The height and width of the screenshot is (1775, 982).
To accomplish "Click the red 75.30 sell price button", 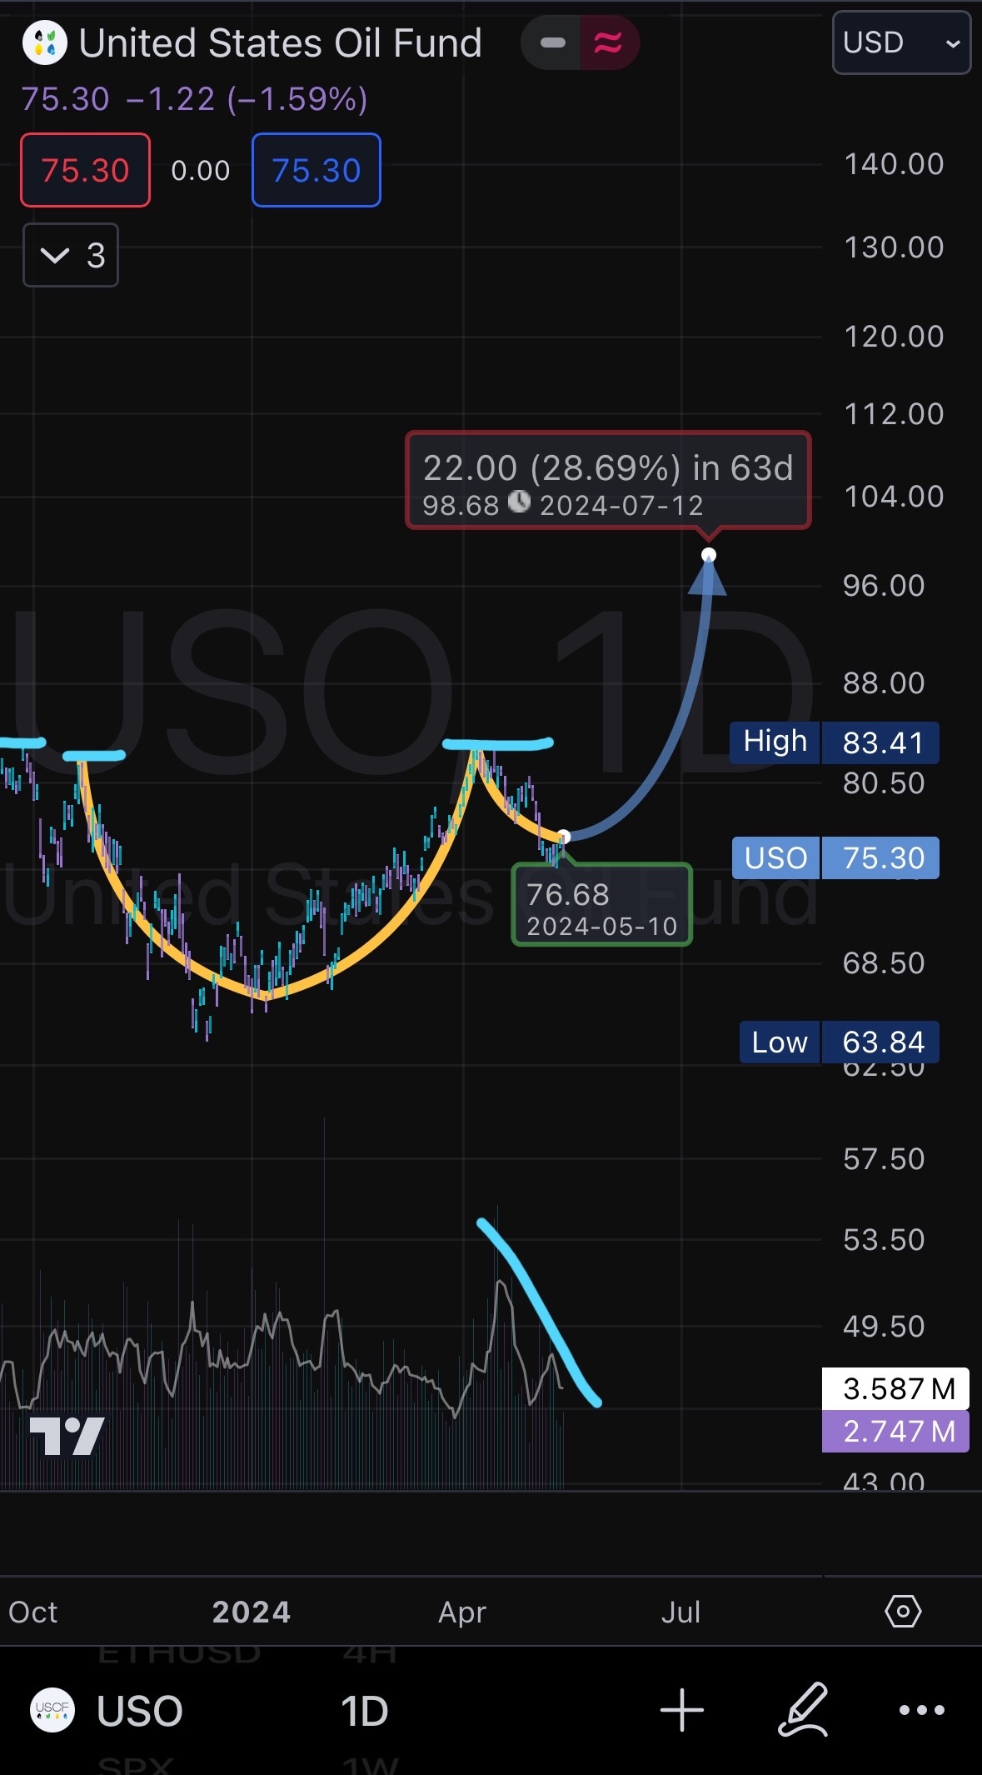I will coord(85,170).
